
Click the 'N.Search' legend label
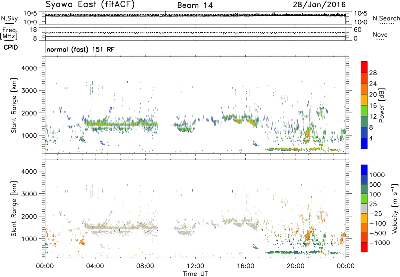(x=386, y=18)
